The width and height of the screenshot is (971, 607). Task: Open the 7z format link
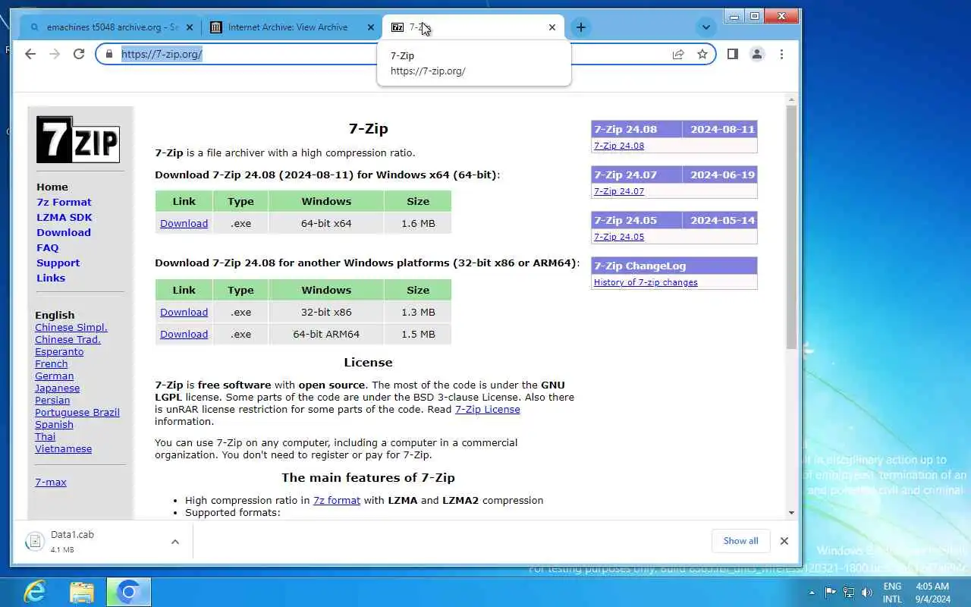tap(337, 500)
